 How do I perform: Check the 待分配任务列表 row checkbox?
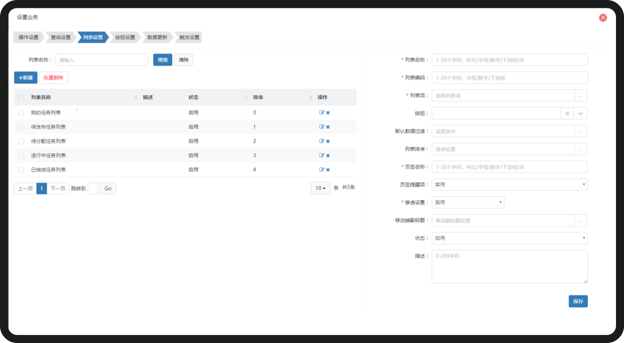(21, 142)
